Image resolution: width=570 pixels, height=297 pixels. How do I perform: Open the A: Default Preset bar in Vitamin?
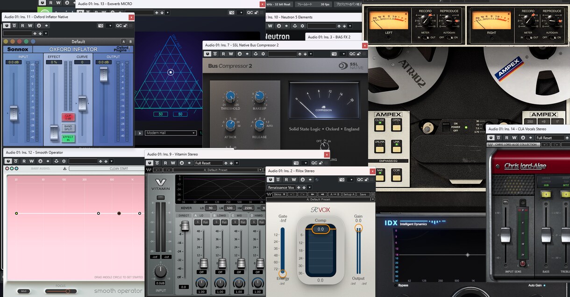(x=219, y=170)
